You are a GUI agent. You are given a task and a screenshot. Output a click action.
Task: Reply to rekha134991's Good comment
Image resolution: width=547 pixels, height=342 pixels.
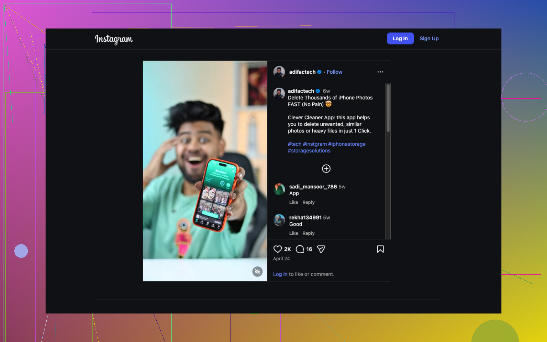pos(308,233)
